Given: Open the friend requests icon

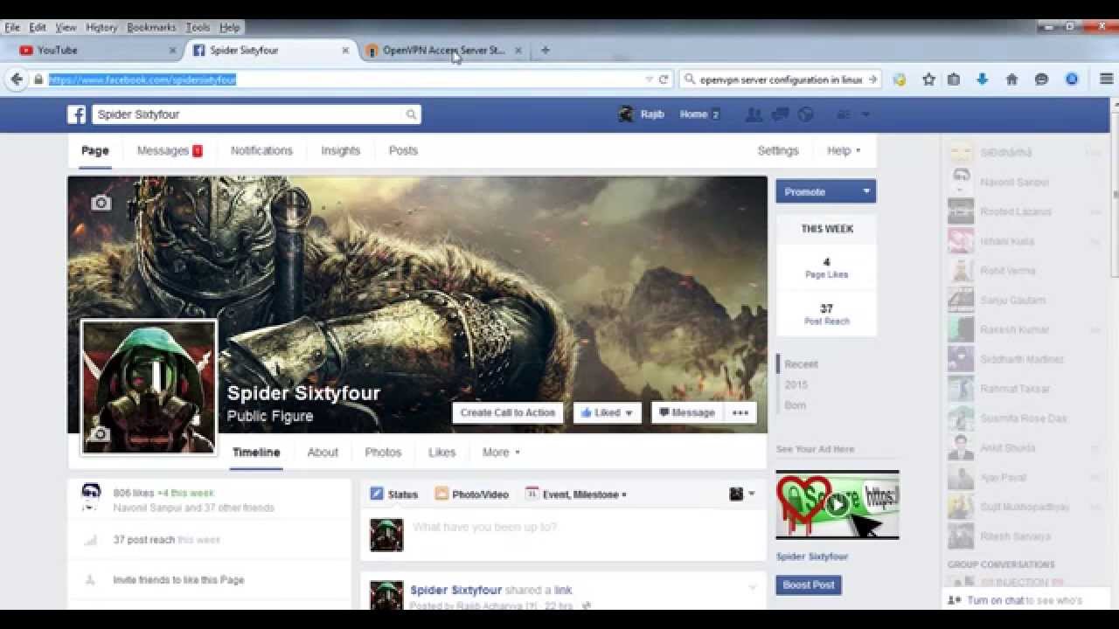Looking at the screenshot, I should coord(753,114).
